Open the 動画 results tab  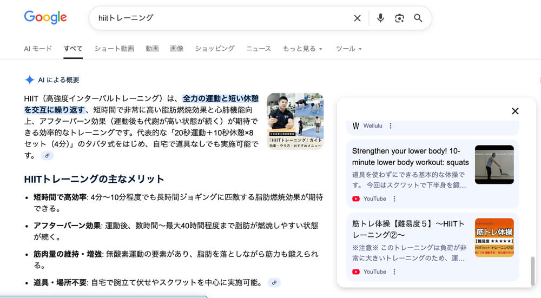point(152,49)
